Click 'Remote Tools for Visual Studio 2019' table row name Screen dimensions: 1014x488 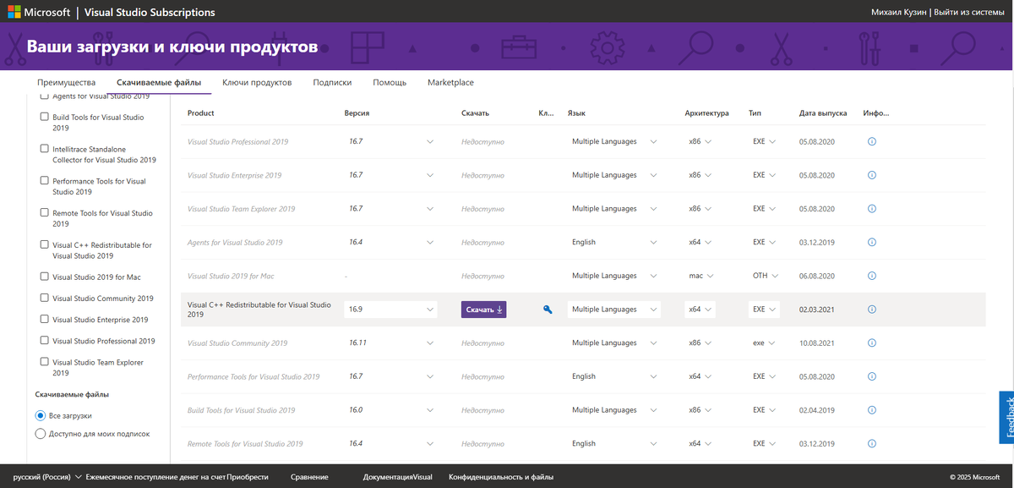245,444
